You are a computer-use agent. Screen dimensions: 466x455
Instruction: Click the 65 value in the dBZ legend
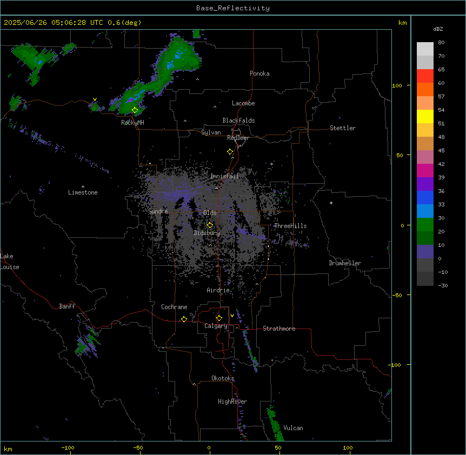(x=441, y=70)
